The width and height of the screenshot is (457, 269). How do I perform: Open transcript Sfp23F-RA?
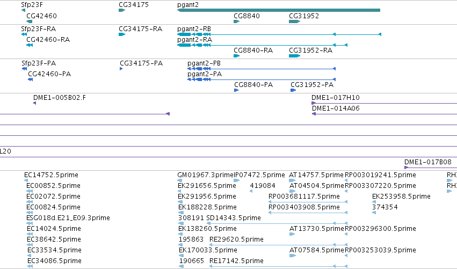pos(24,34)
